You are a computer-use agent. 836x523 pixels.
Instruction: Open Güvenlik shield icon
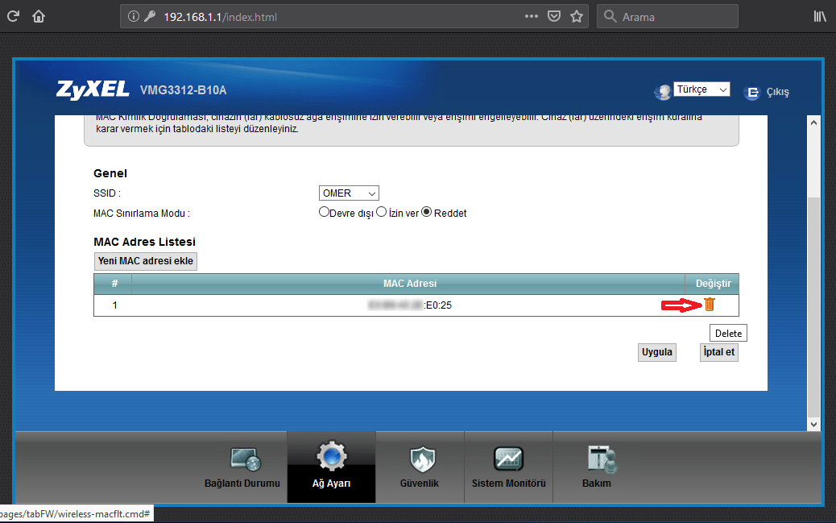(x=422, y=459)
